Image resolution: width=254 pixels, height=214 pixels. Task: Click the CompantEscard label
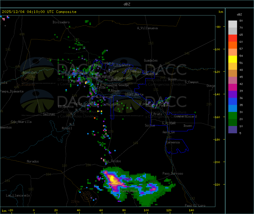pyautogui.click(x=185, y=116)
